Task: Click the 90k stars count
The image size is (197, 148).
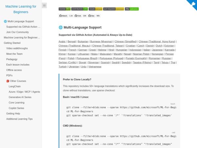Action: 98,16
